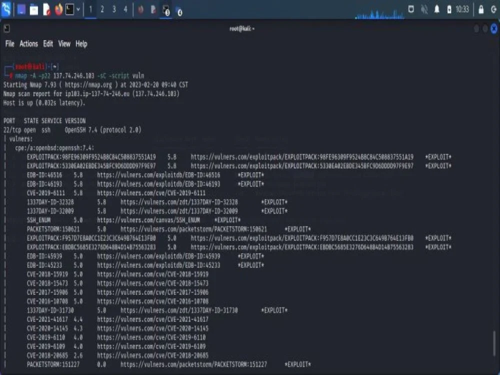Click the terminal vertical scrollbar thumb

pos(494,343)
